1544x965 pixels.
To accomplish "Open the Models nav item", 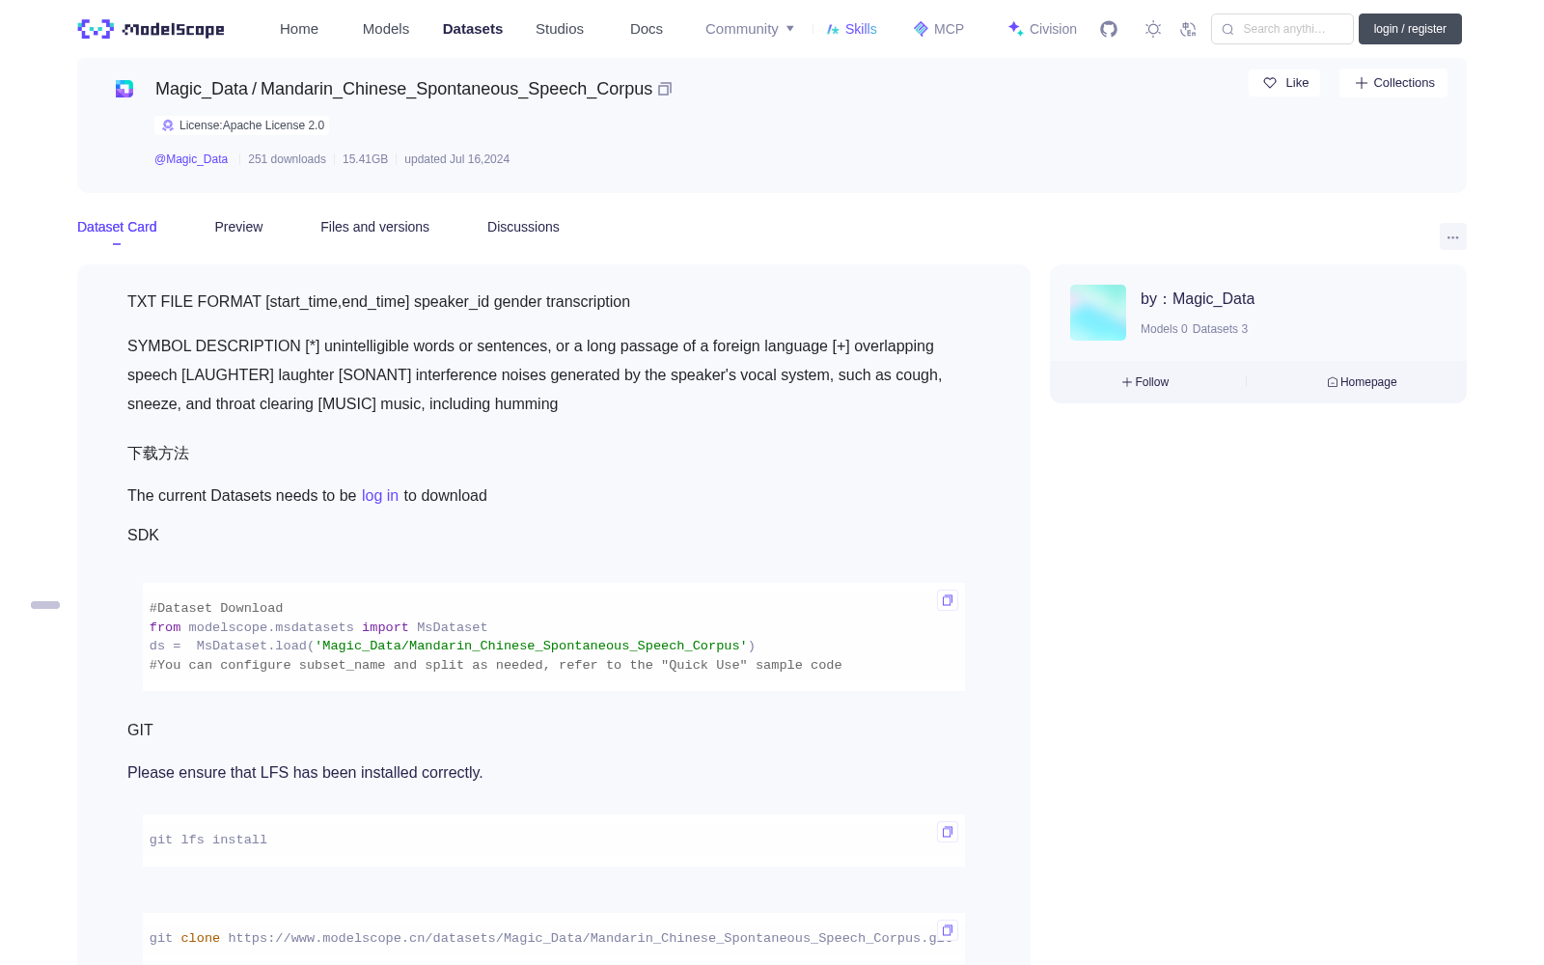I will coord(386,29).
